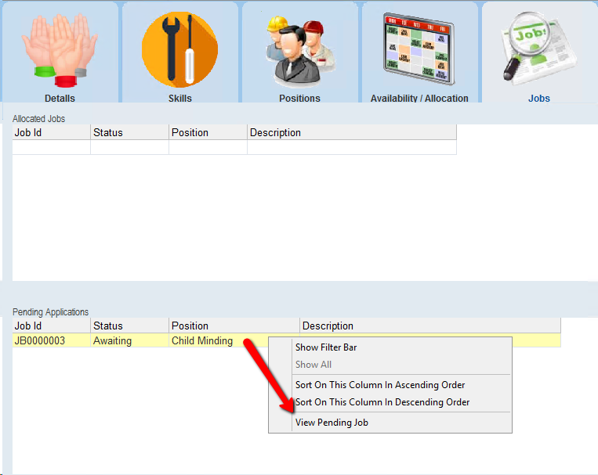
Task: Click Position header in Allocated Jobs grid
Action: coord(208,132)
